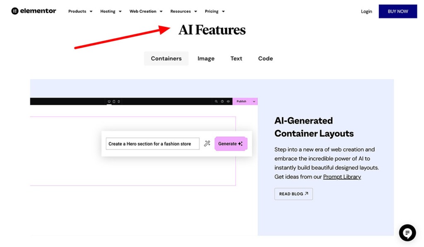Expand the Products menu
Viewport: 424px width, 247px height.
[x=80, y=11]
